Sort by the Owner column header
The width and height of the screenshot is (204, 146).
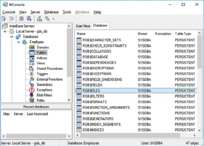click(145, 34)
